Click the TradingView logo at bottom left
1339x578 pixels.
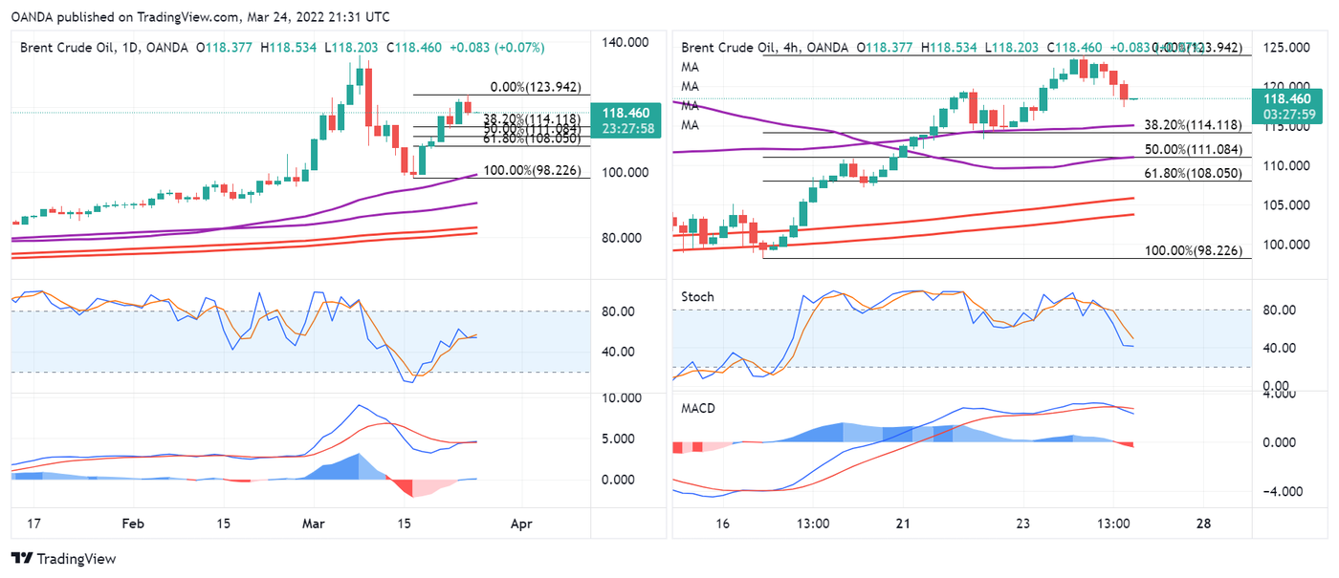62,559
